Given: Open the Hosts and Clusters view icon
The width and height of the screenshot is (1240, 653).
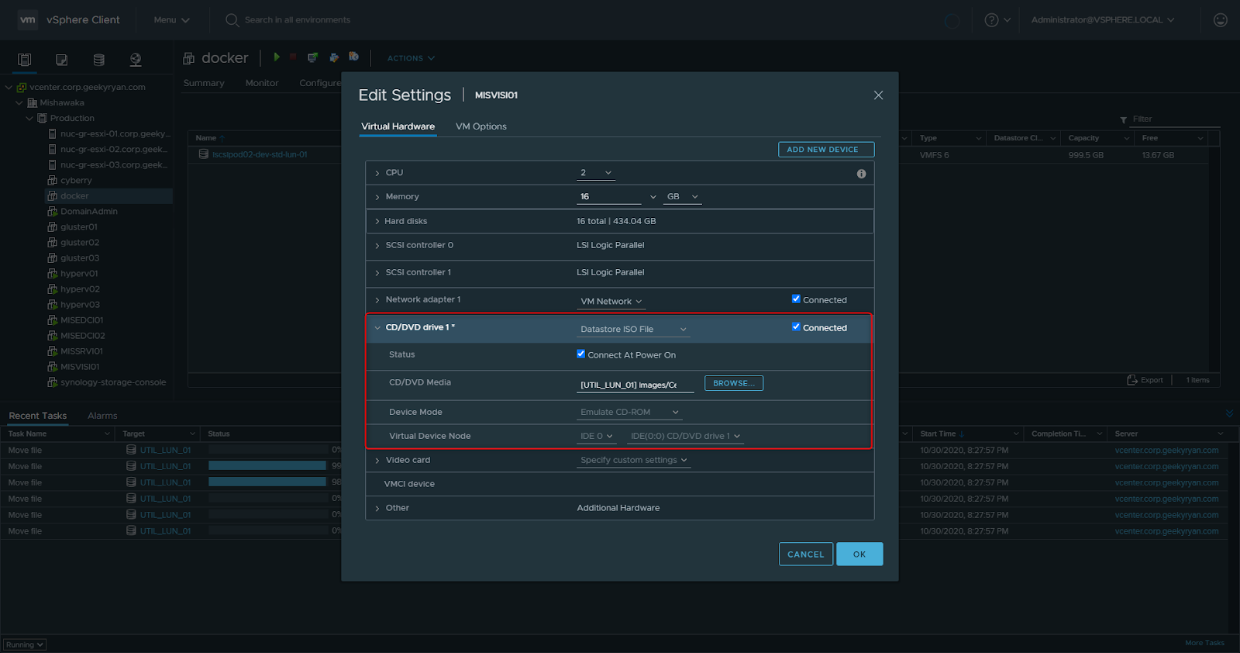Looking at the screenshot, I should click(x=25, y=60).
